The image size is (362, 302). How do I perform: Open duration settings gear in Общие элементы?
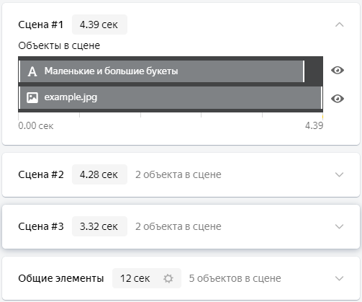click(x=168, y=278)
